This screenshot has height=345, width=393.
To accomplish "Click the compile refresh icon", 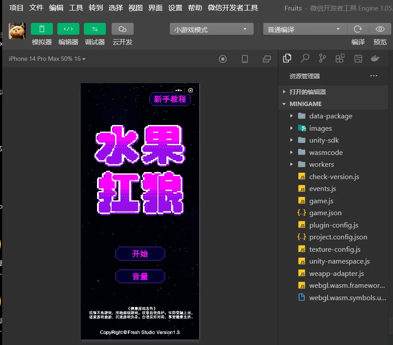I will click(x=358, y=29).
